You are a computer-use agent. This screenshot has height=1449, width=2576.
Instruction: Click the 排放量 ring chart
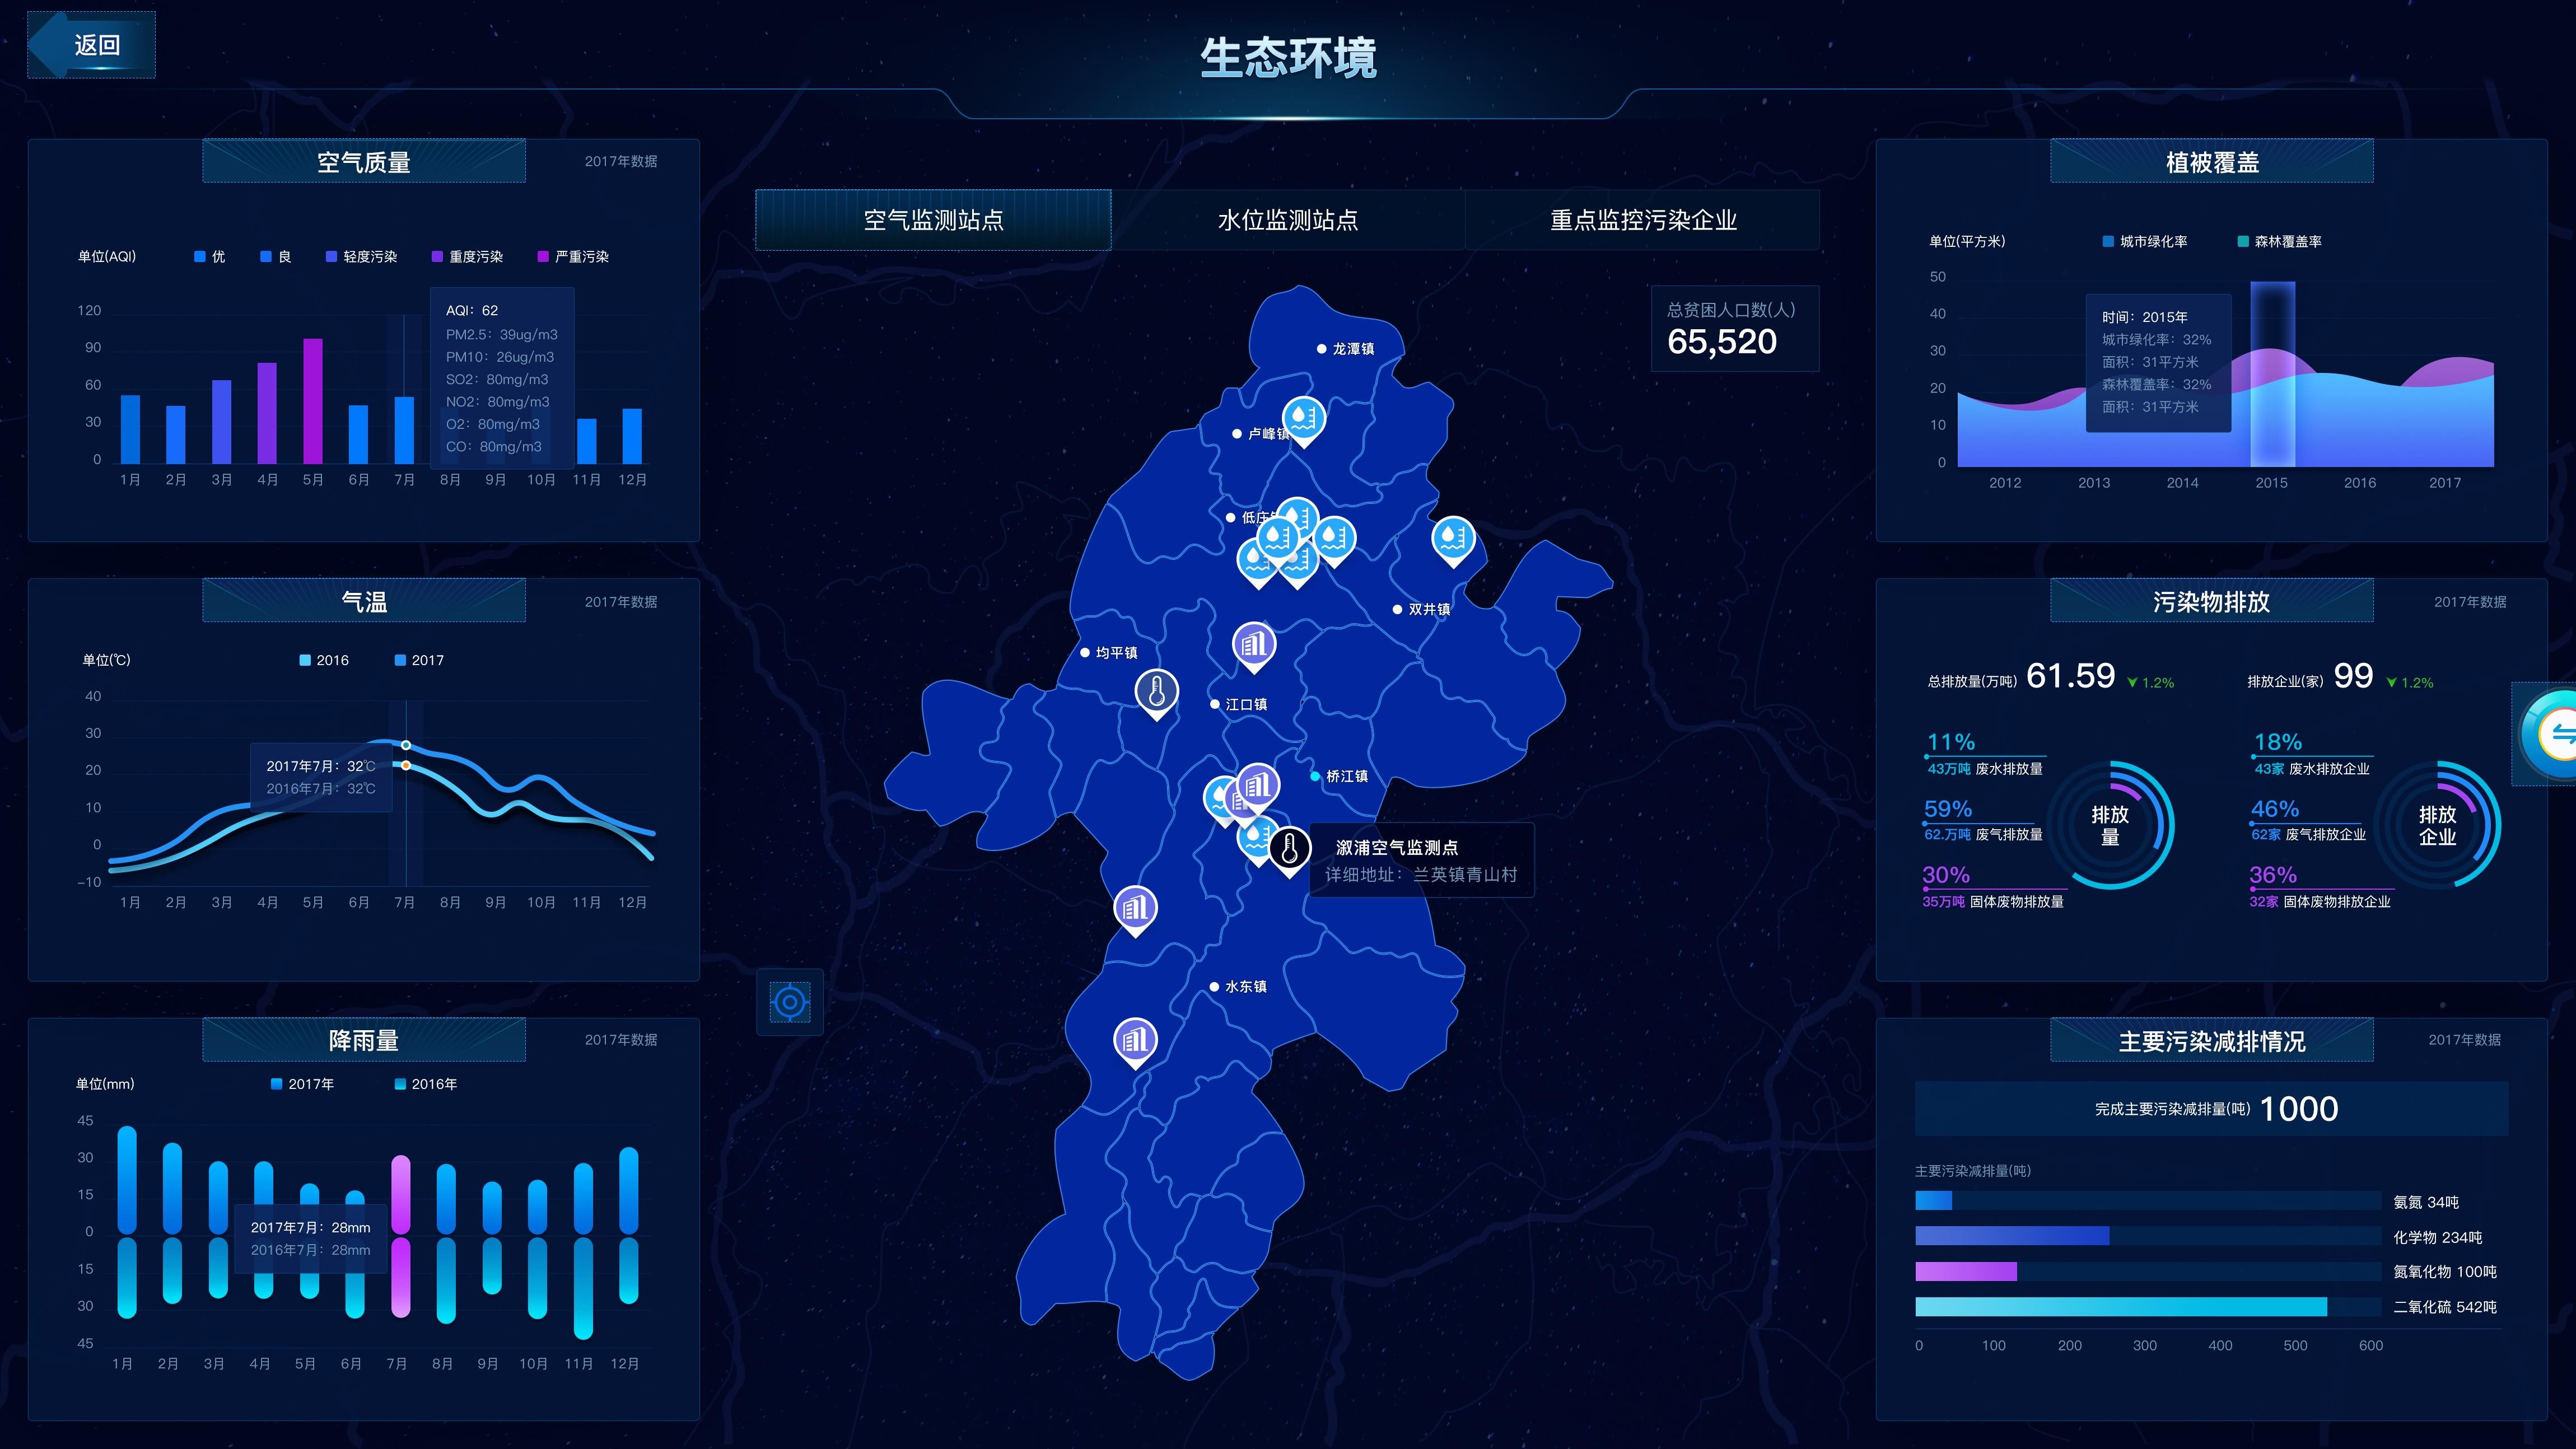2110,826
